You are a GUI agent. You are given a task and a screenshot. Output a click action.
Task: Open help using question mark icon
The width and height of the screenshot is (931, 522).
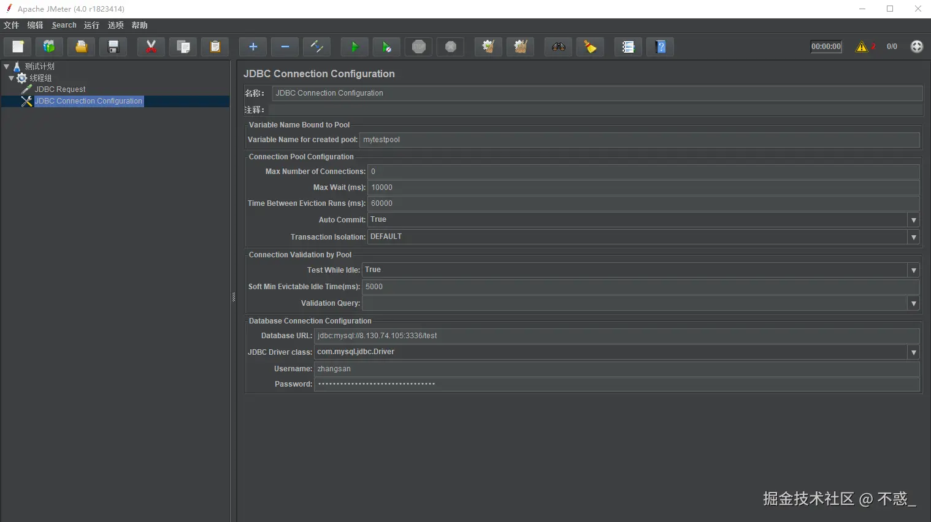coord(661,47)
